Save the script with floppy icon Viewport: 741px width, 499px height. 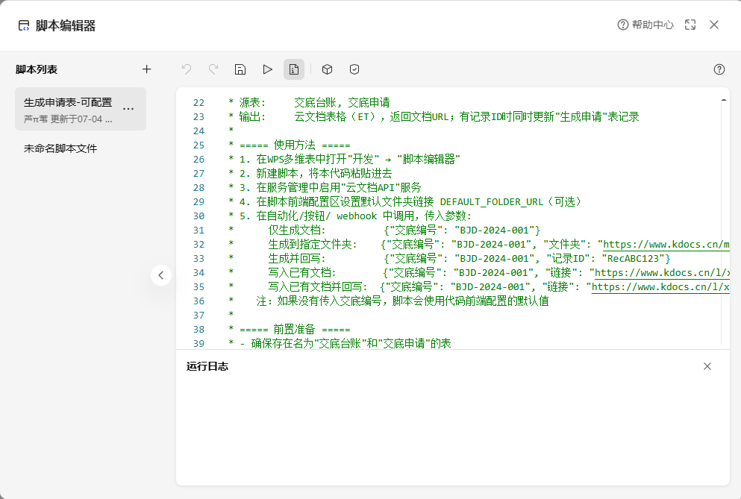click(x=240, y=69)
